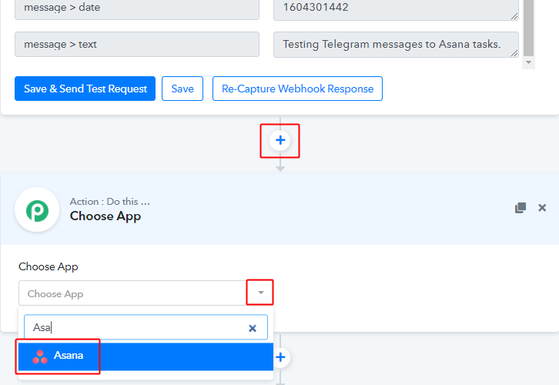This screenshot has width=559, height=385.
Task: Click the Testing Telegram messages value field
Action: coord(396,45)
